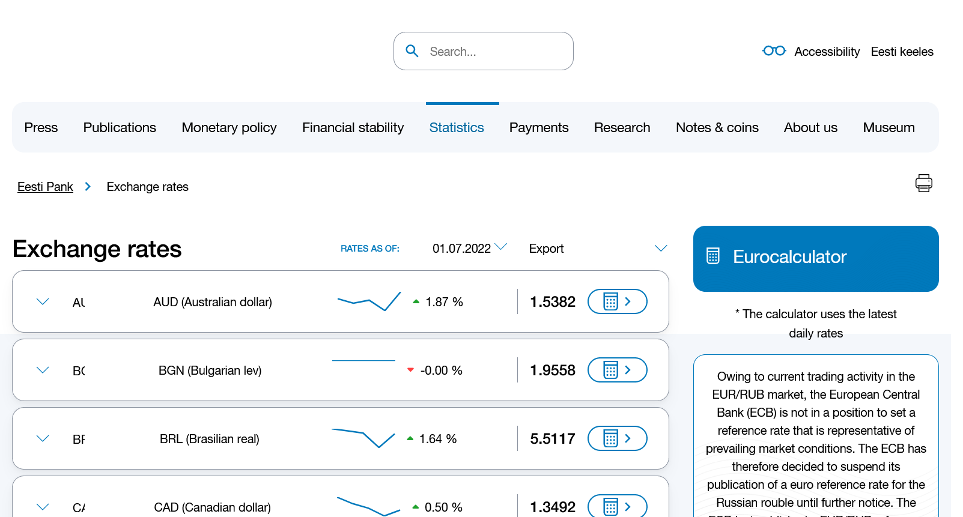Open calculator for AUD rate
This screenshot has width=963, height=517.
point(617,301)
